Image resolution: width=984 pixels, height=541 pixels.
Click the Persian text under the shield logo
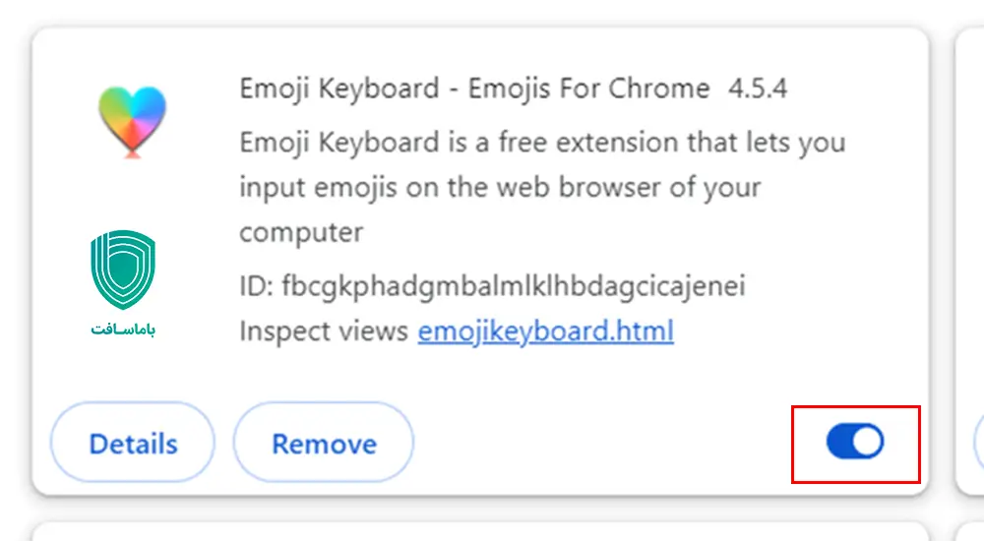[x=123, y=330]
